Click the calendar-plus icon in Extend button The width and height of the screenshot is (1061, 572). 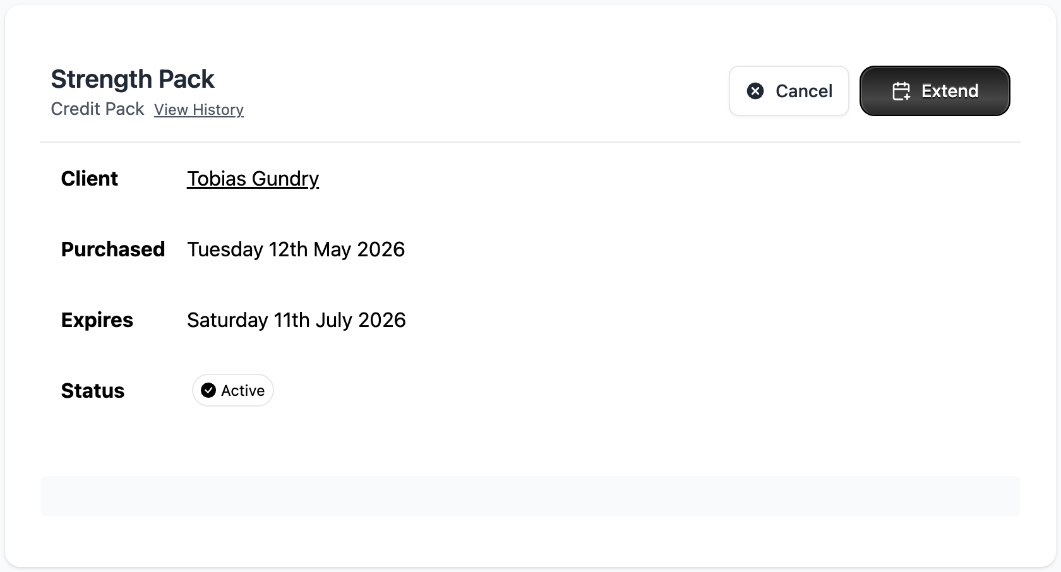pyautogui.click(x=901, y=91)
